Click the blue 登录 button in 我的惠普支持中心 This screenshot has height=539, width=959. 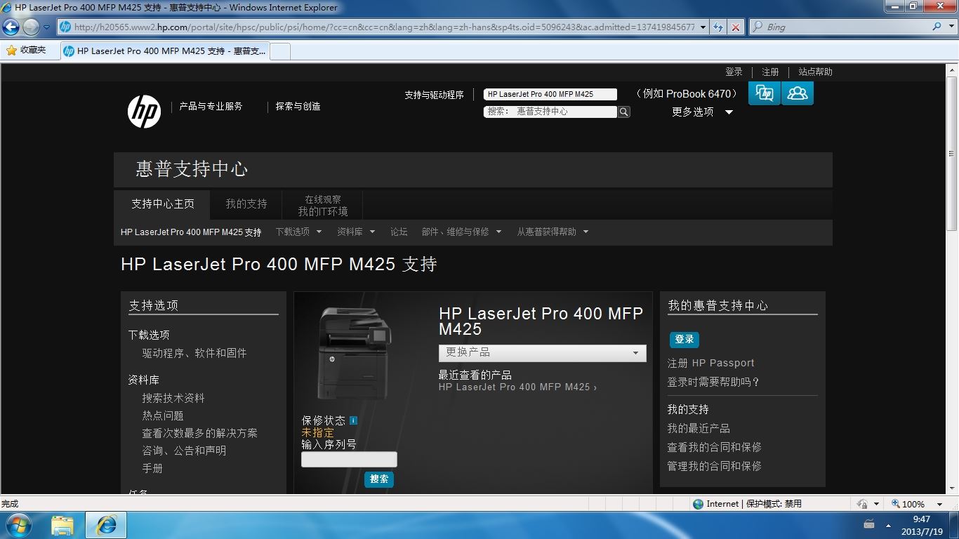coord(684,340)
